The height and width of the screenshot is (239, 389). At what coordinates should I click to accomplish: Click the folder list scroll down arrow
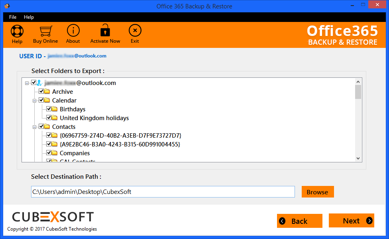tap(358, 158)
